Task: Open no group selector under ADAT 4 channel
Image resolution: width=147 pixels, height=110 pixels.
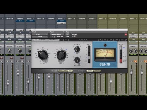Action: [10, 46]
